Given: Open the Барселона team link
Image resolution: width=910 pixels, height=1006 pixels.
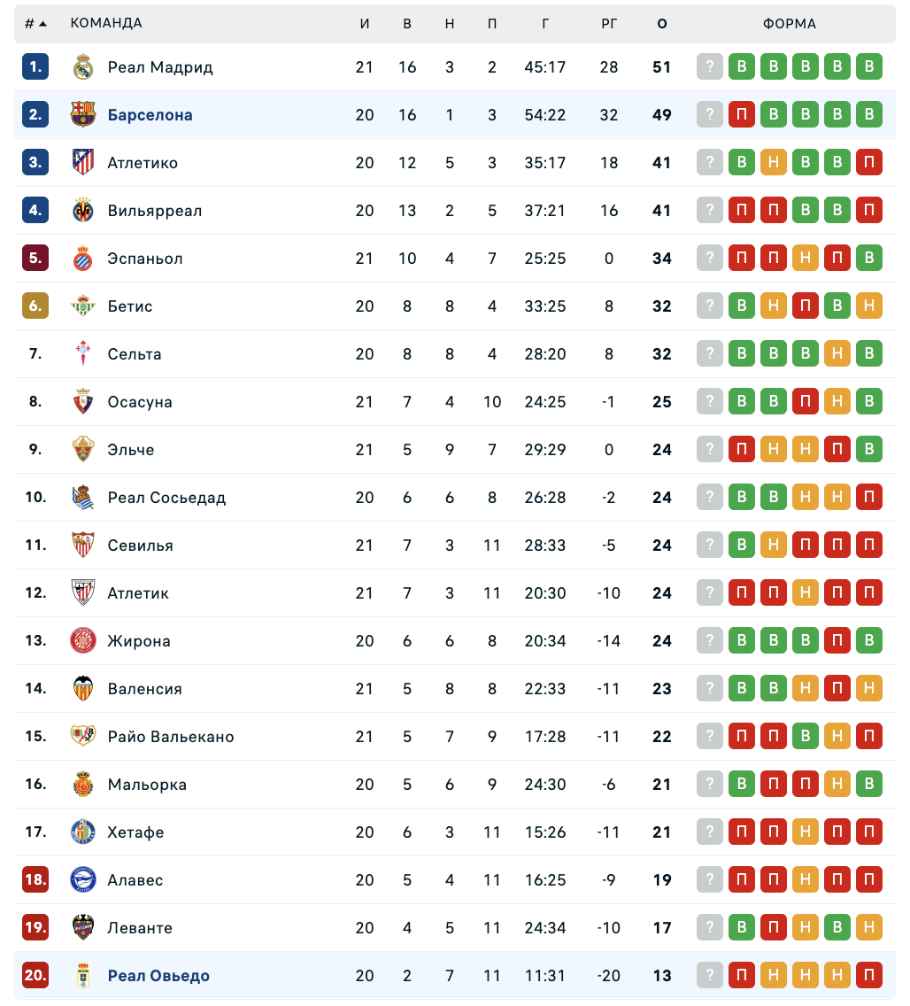Looking at the screenshot, I should pos(150,115).
